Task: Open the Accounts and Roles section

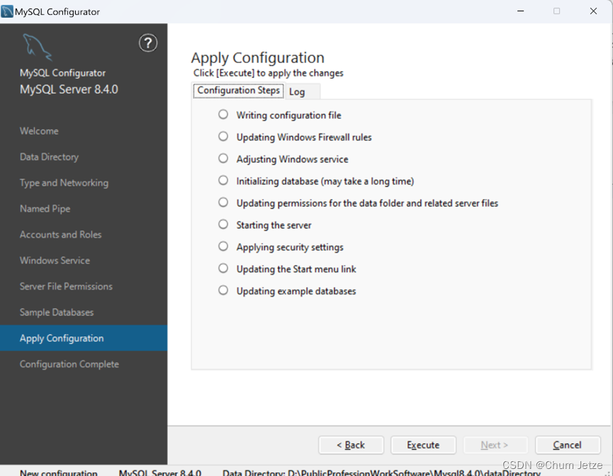Action: [x=60, y=234]
